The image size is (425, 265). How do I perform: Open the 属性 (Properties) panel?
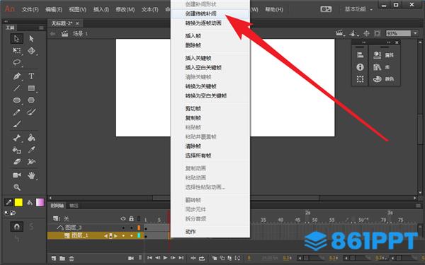[x=383, y=55]
